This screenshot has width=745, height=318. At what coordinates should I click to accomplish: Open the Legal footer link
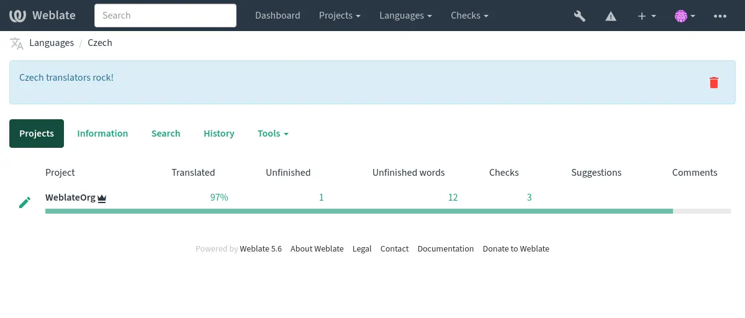pos(362,248)
